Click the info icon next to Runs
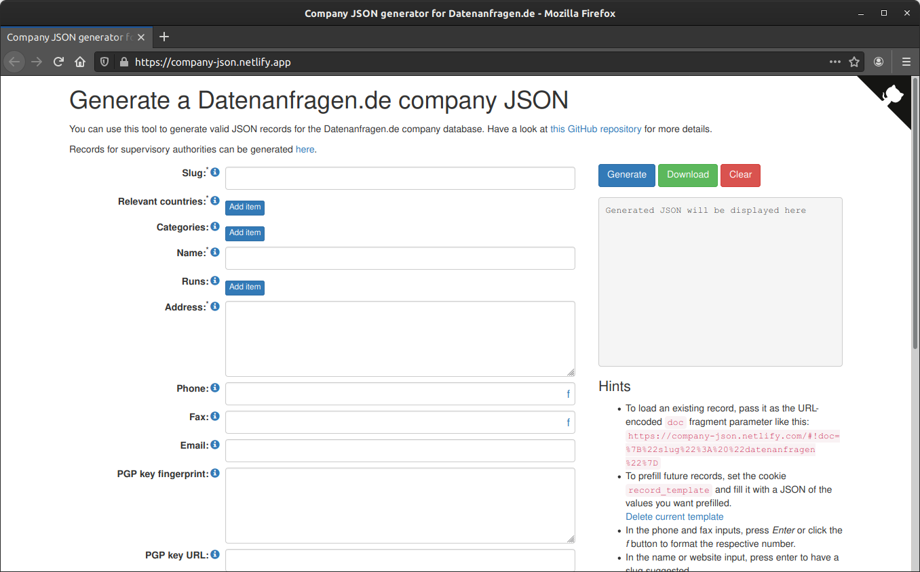Screen dimensions: 920x572 click(x=215, y=281)
